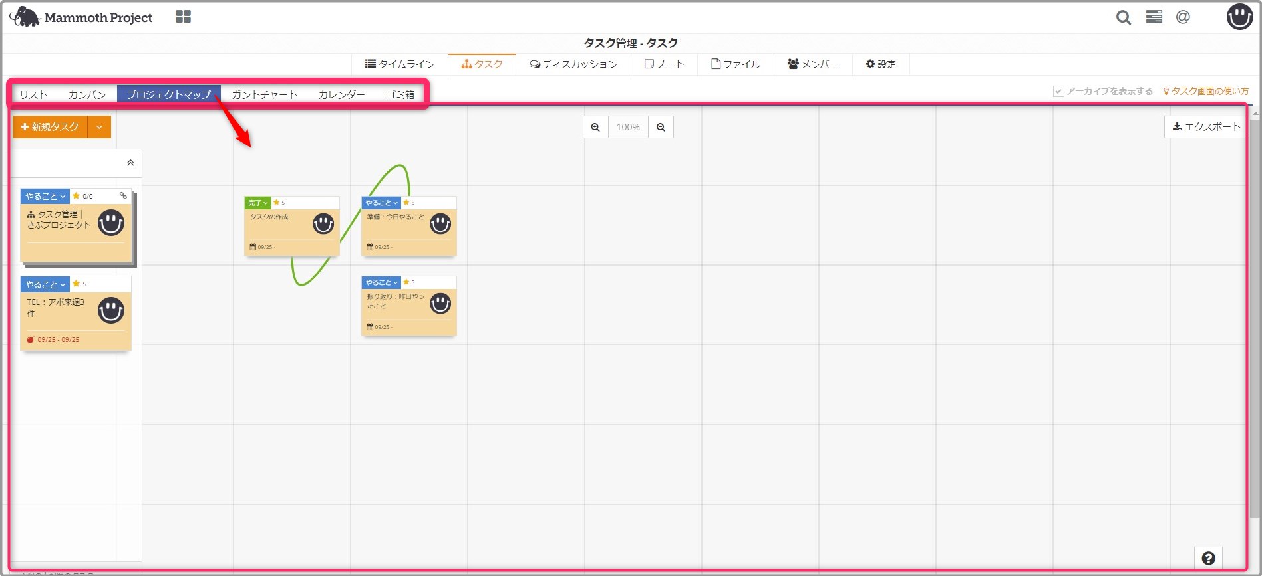Click the エクスポート button
Viewport: 1262px width, 576px height.
(1205, 127)
